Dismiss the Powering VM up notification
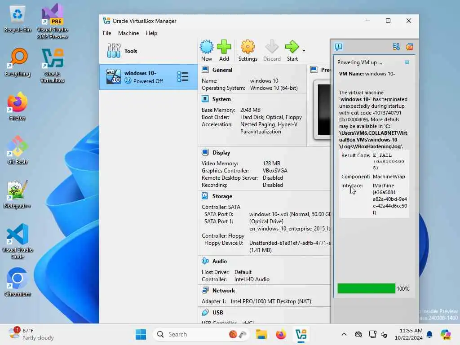The height and width of the screenshot is (345, 460). (x=407, y=62)
